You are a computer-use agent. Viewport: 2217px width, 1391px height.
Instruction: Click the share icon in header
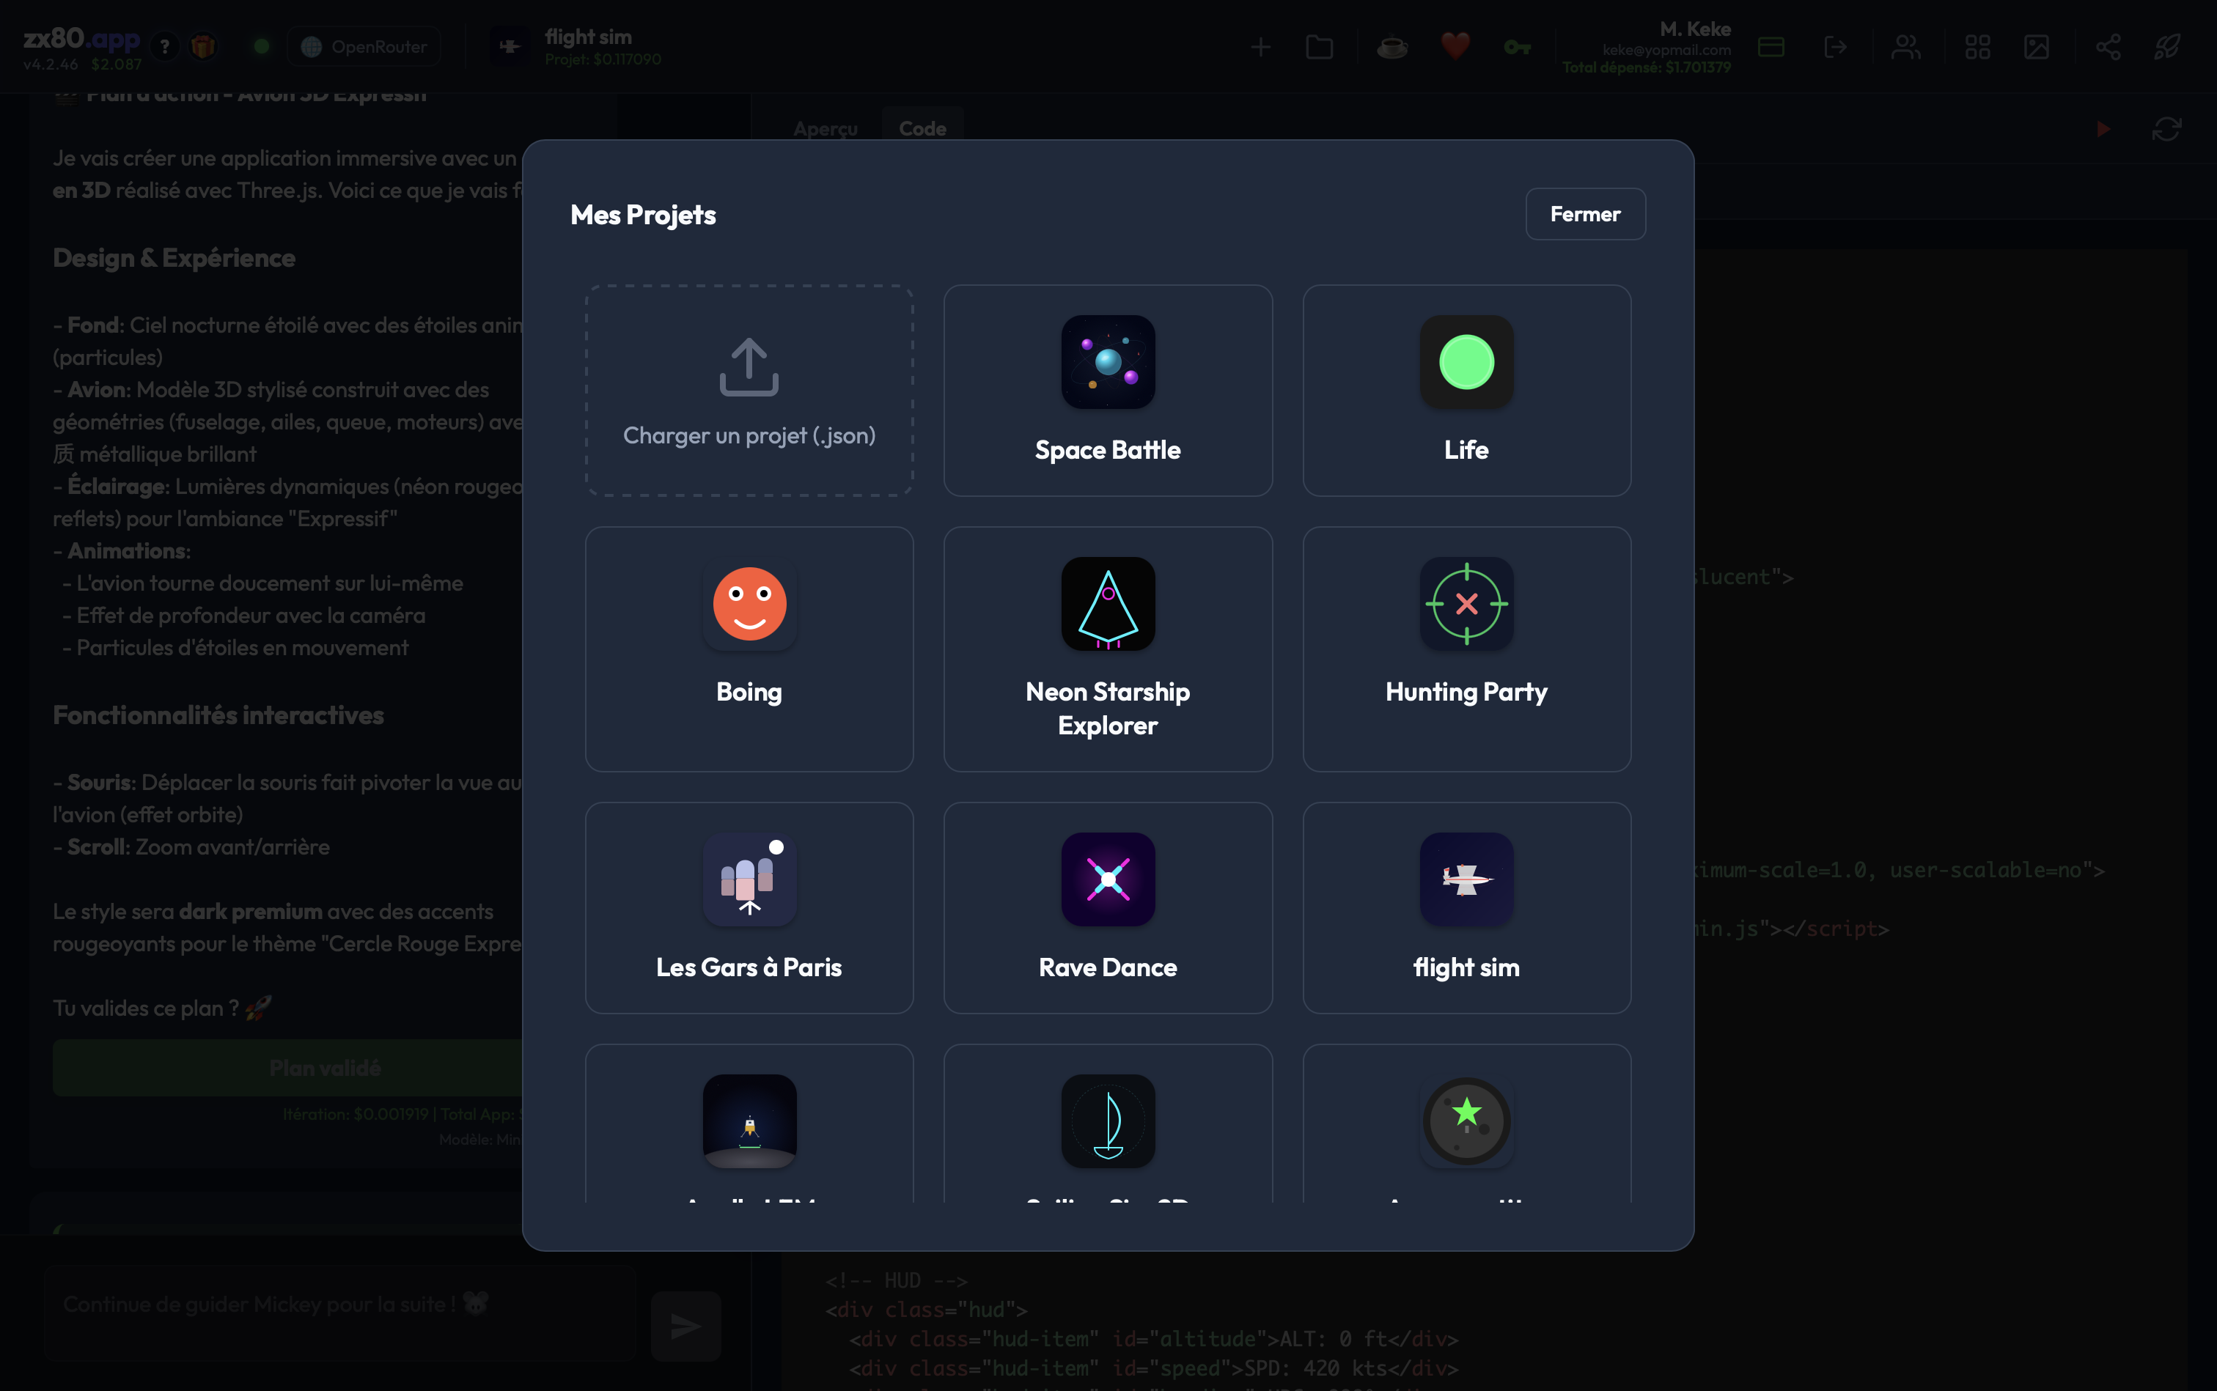[2108, 47]
